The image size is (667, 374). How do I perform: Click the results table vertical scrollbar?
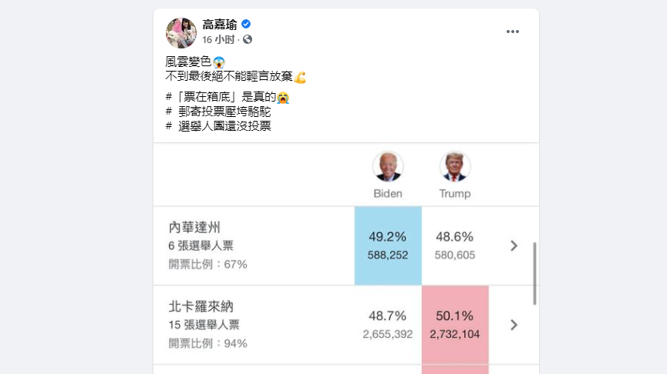pyautogui.click(x=534, y=273)
